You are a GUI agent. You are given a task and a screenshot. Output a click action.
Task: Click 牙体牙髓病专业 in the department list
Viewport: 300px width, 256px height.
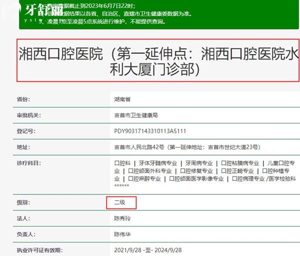click(x=158, y=163)
